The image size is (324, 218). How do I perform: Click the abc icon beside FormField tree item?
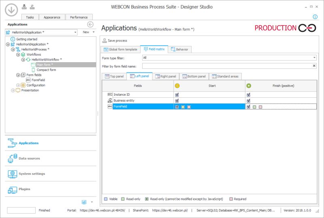click(28, 80)
